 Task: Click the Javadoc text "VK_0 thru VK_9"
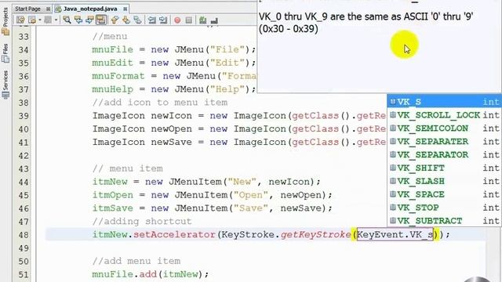pos(293,16)
